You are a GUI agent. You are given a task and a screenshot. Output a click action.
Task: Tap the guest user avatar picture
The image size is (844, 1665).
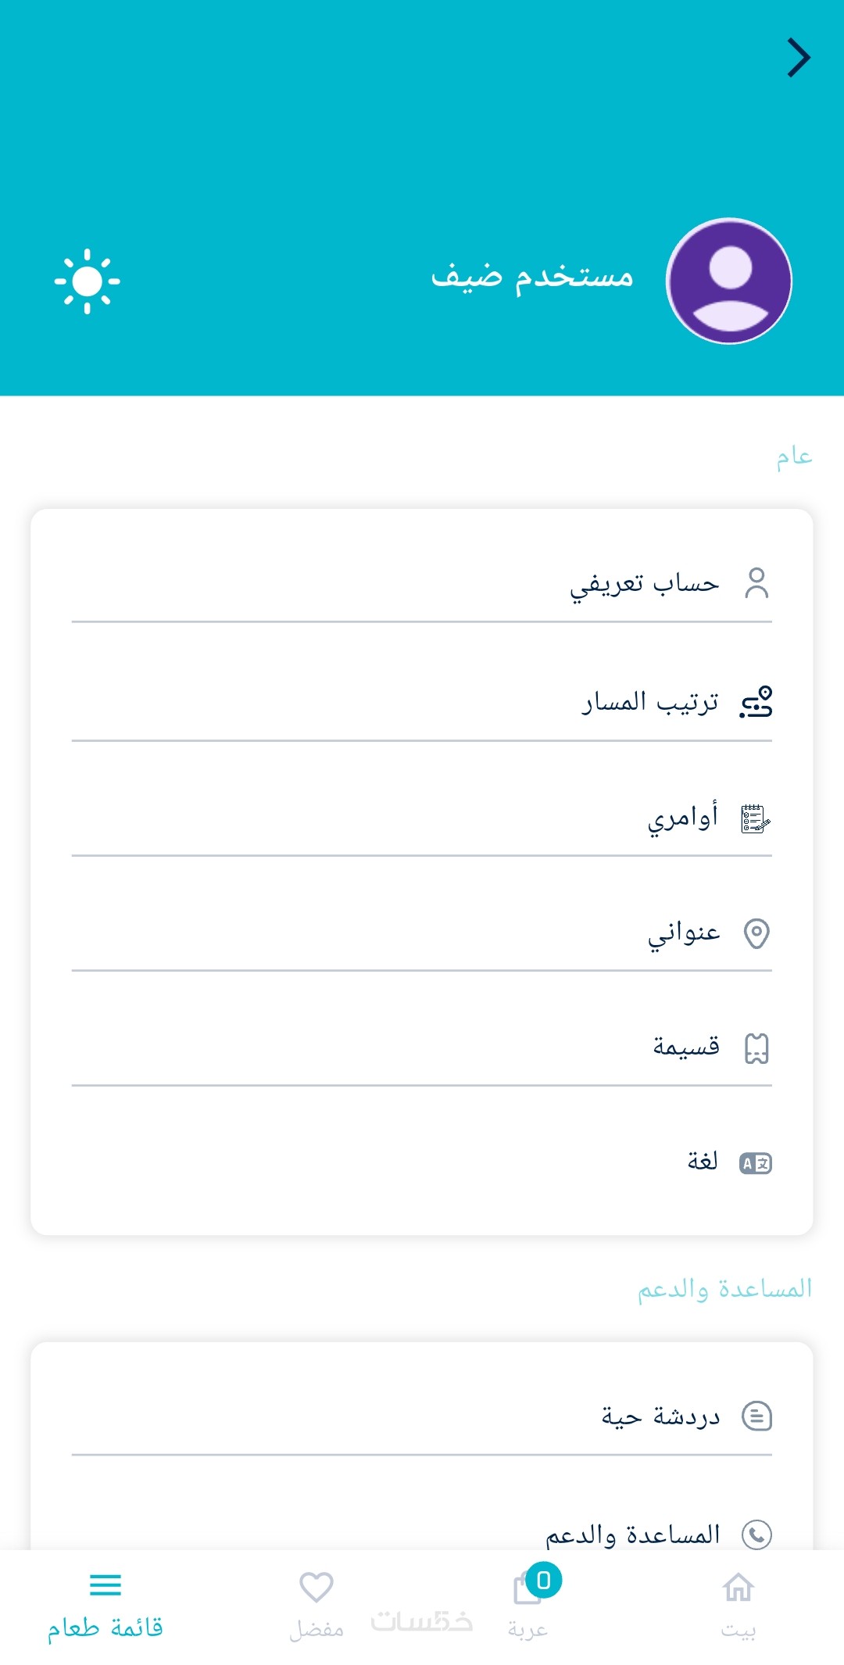(728, 281)
